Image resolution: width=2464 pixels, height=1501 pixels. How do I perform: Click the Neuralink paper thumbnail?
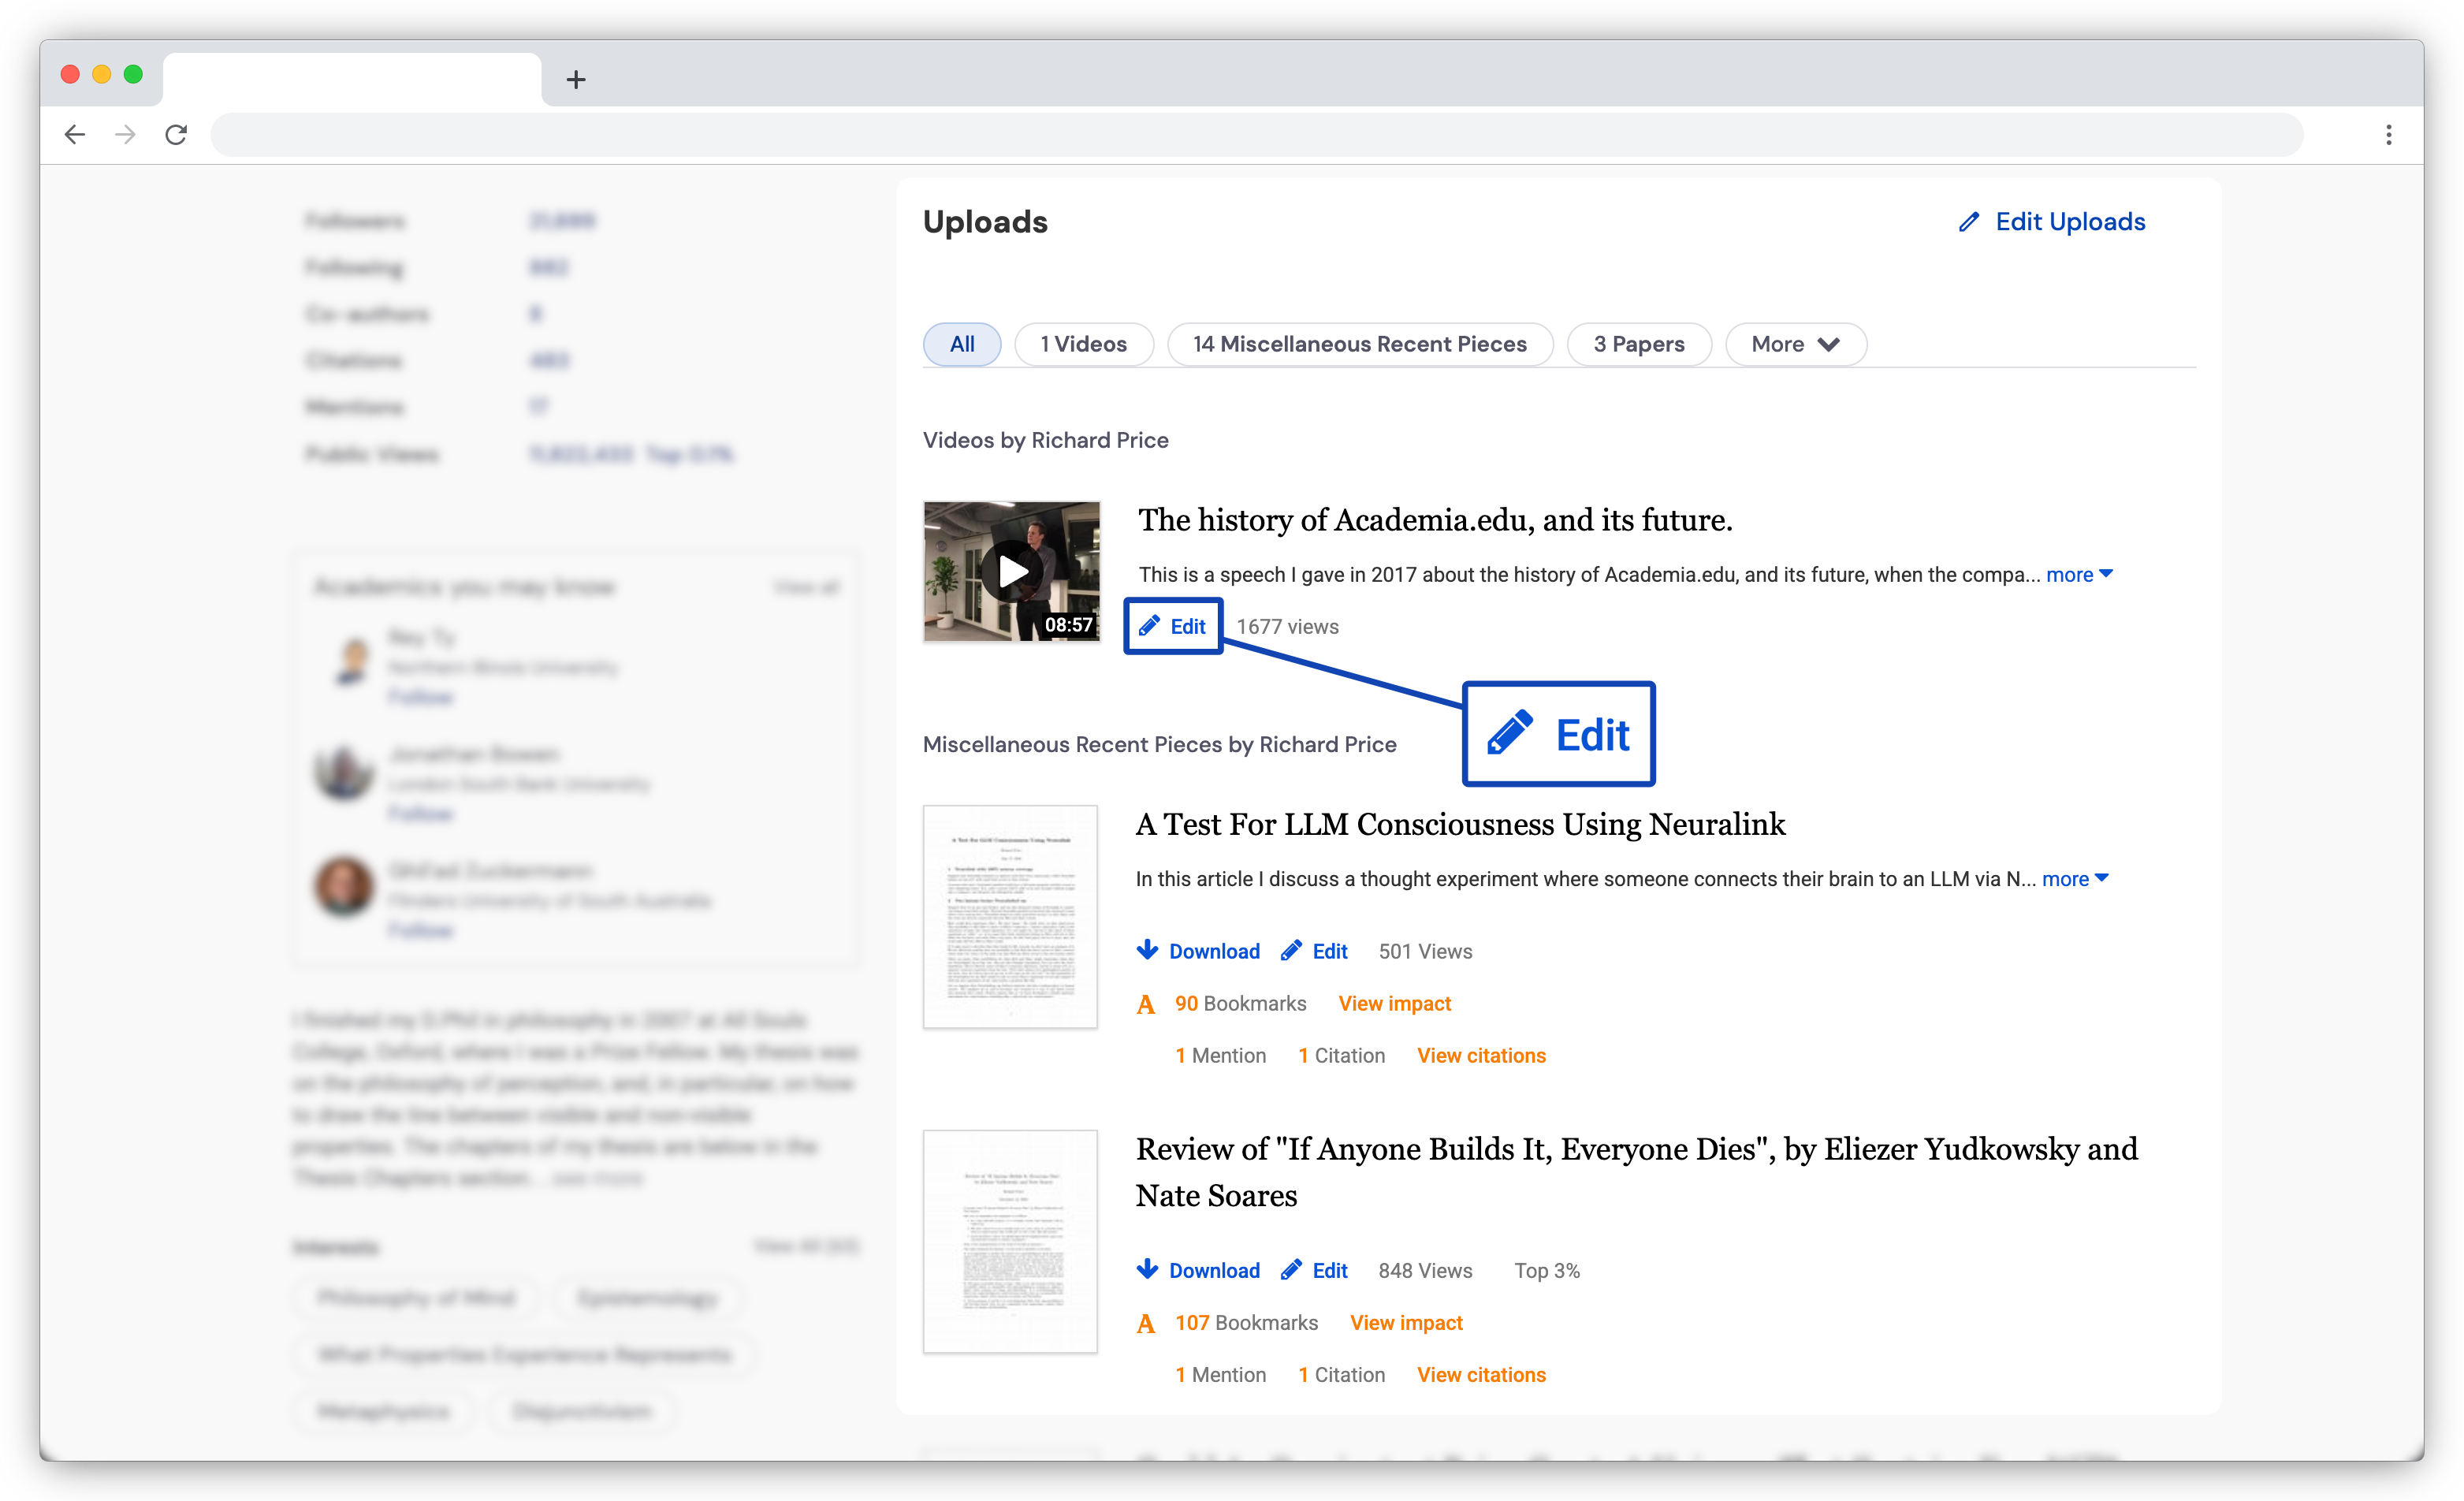[x=1010, y=916]
